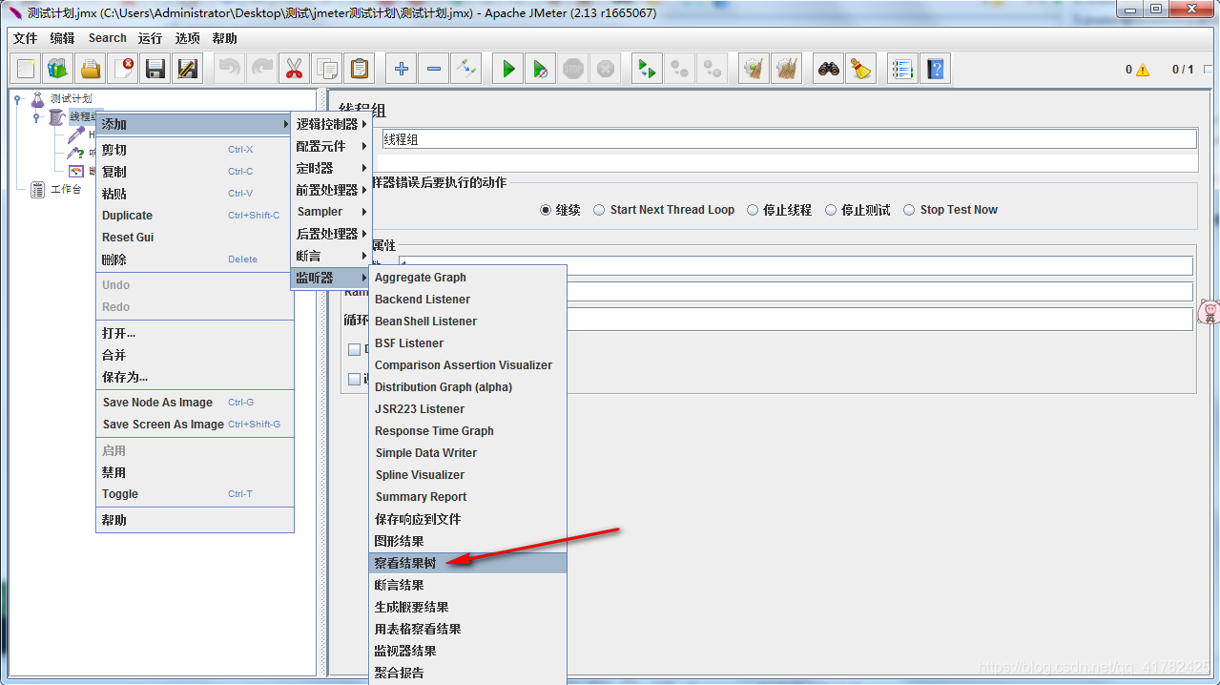Image resolution: width=1220 pixels, height=685 pixels.
Task: Expand the 后置处理器 submenu
Action: (x=331, y=234)
